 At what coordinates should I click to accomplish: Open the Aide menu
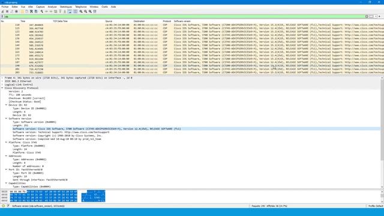[113, 7]
